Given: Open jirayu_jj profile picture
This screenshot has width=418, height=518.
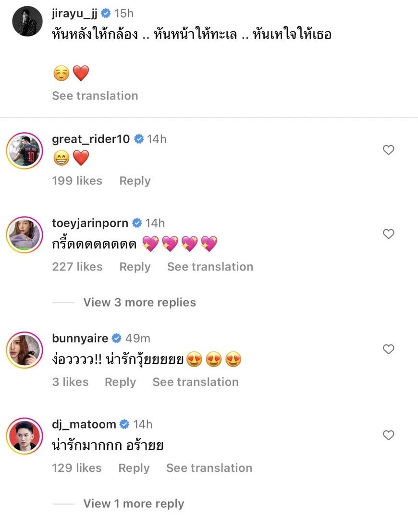Looking at the screenshot, I should (27, 21).
